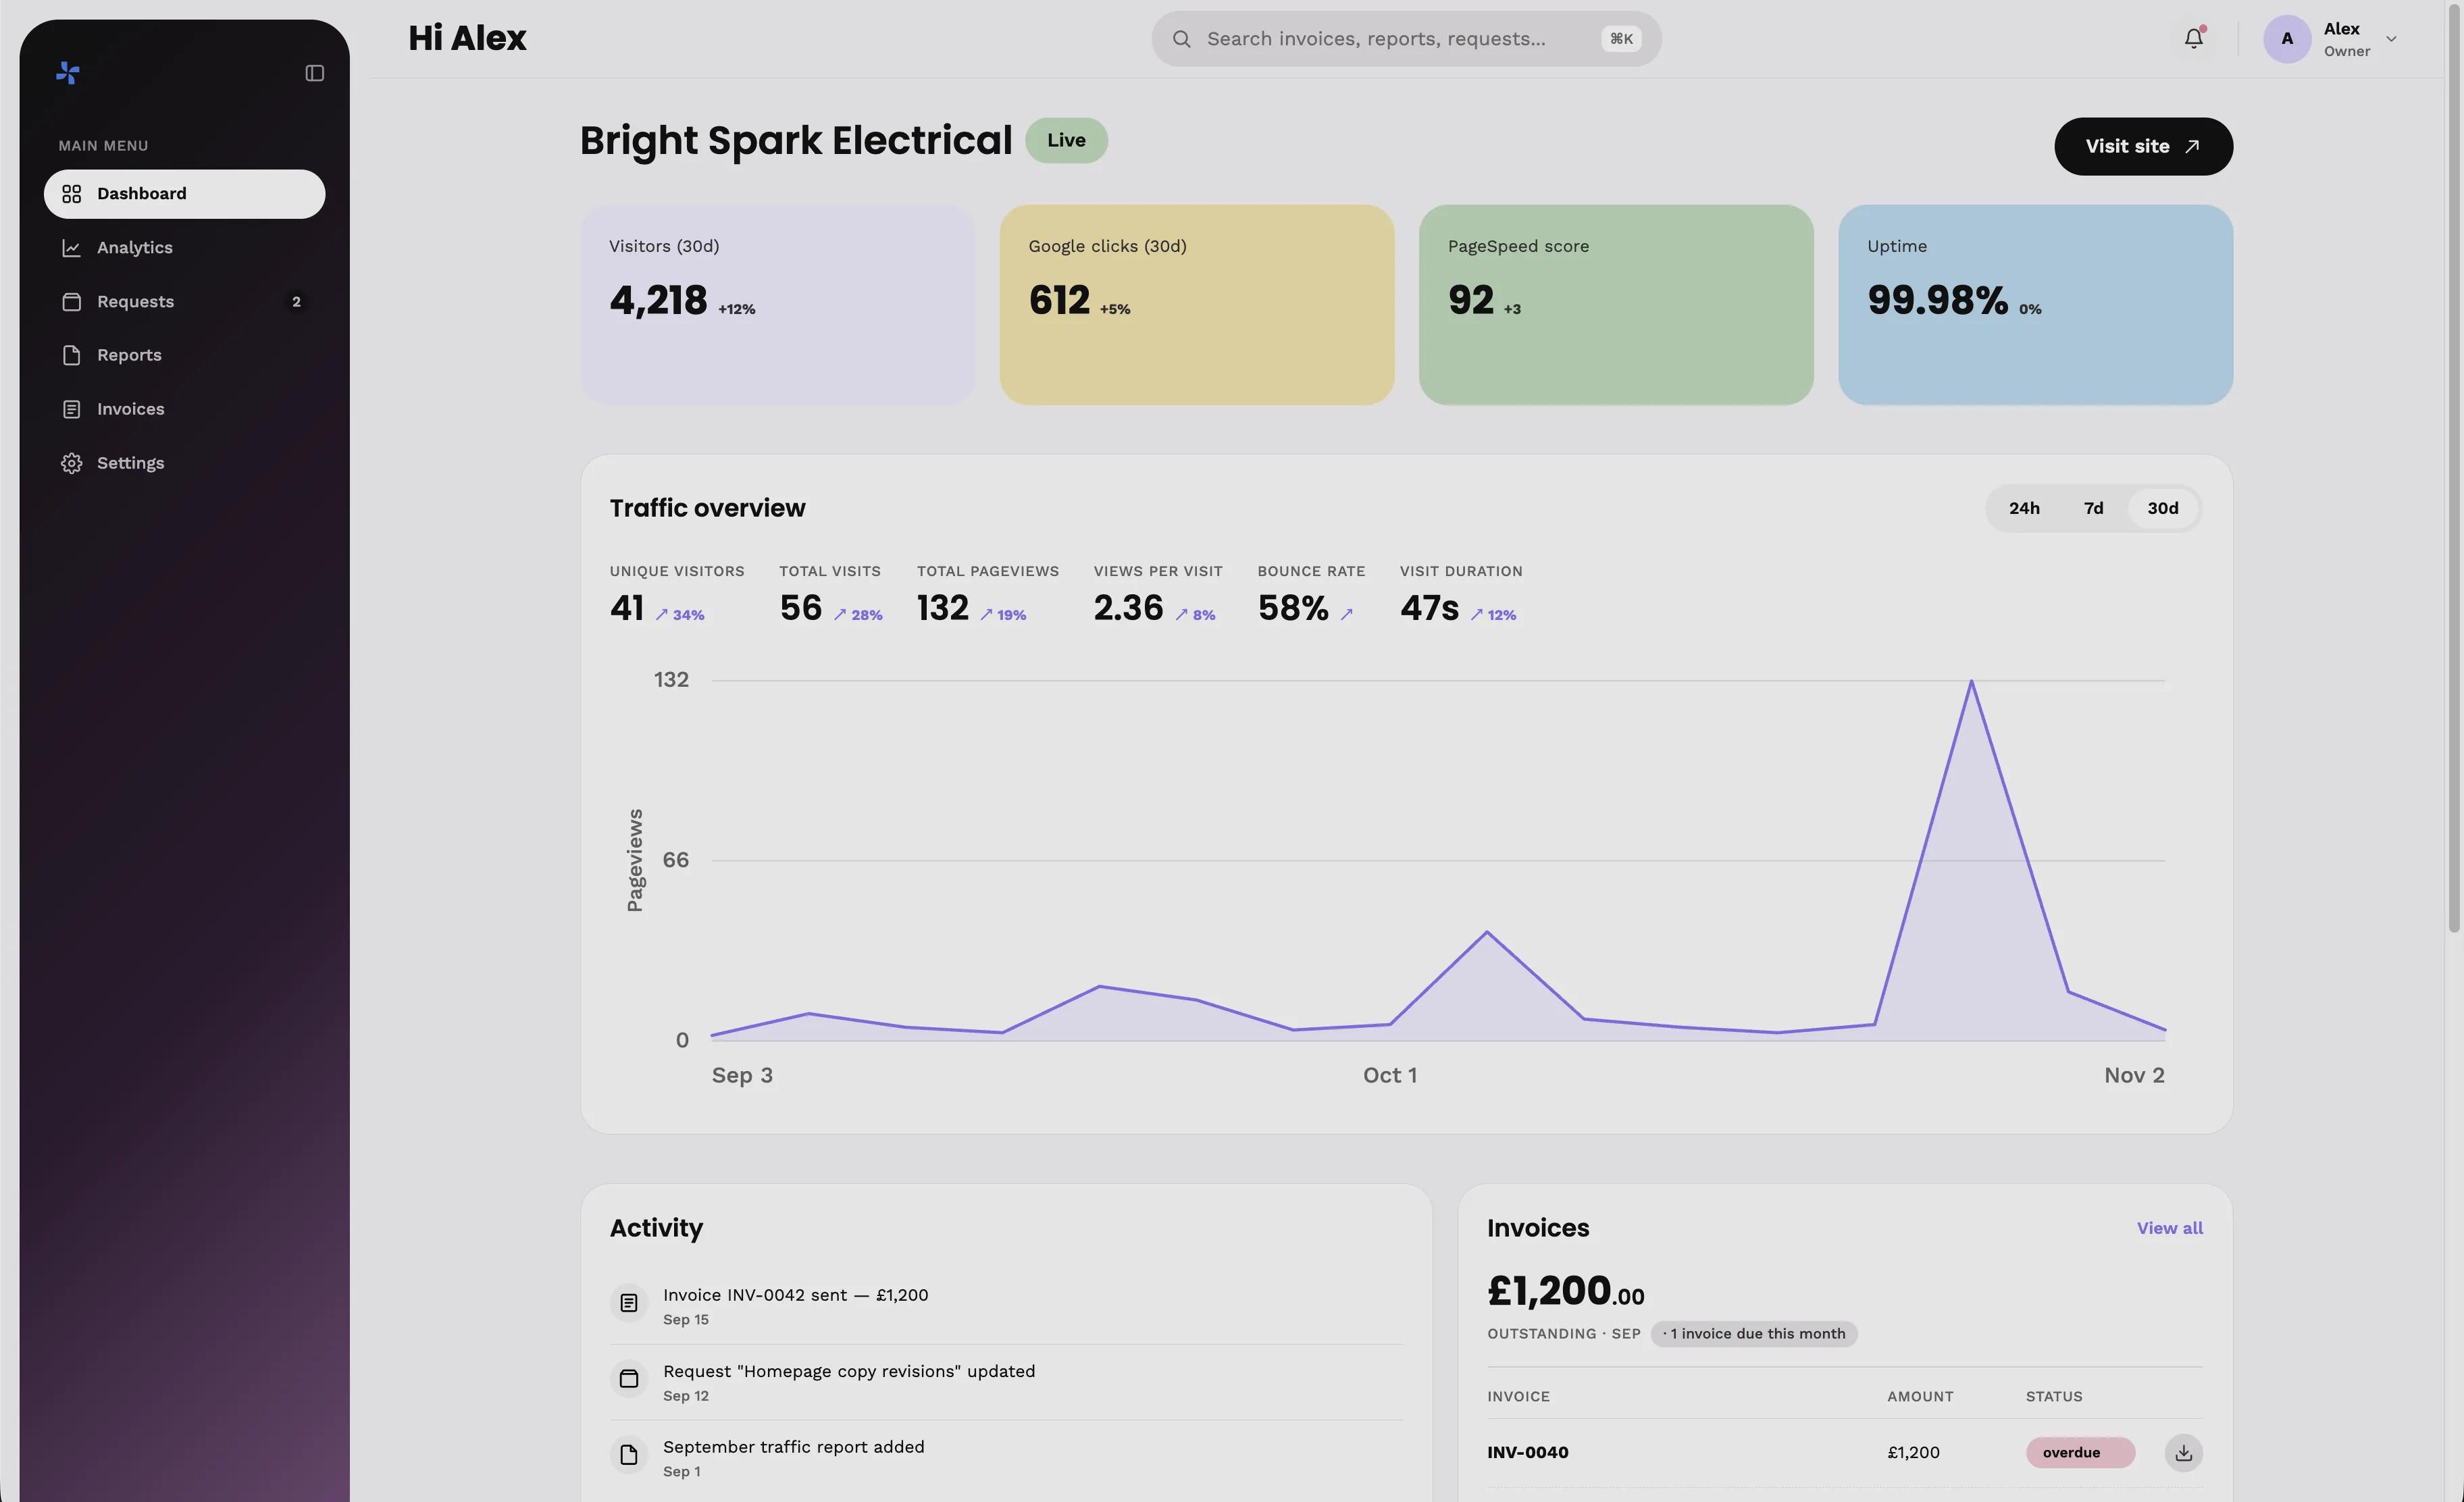The image size is (2464, 1502).
Task: Open the Invoices menu label
Action: point(130,409)
